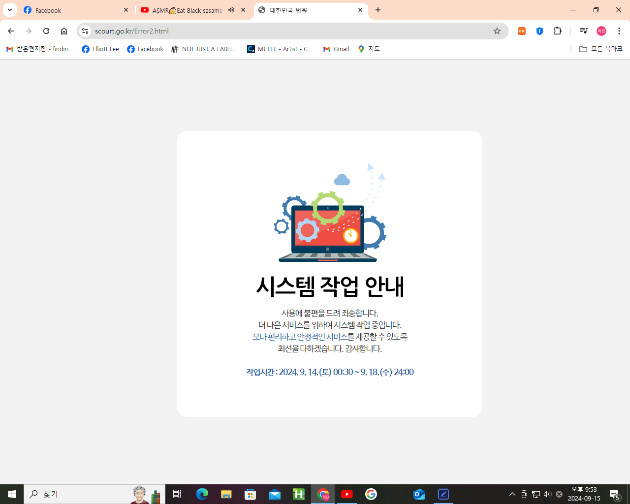
Task: Click inside the address bar
Action: pyautogui.click(x=246, y=31)
